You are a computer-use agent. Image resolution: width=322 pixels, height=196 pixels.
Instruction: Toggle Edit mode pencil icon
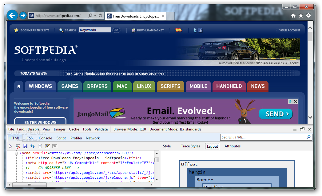pyautogui.click(x=47, y=146)
